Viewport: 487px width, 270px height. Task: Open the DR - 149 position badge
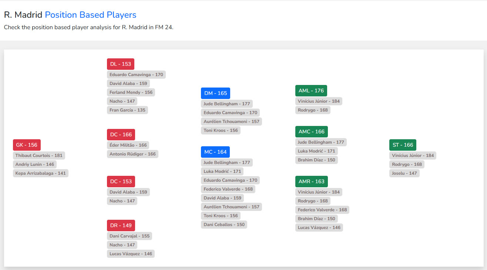tap(121, 225)
